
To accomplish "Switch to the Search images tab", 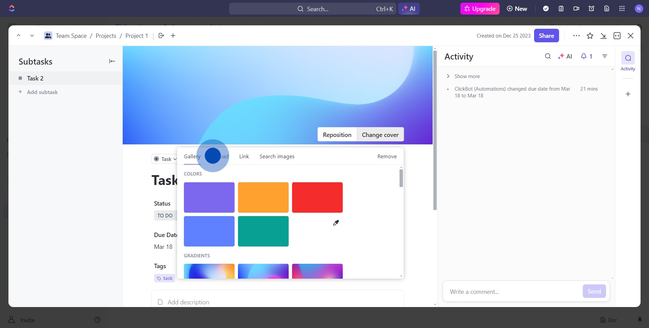I will tap(277, 156).
